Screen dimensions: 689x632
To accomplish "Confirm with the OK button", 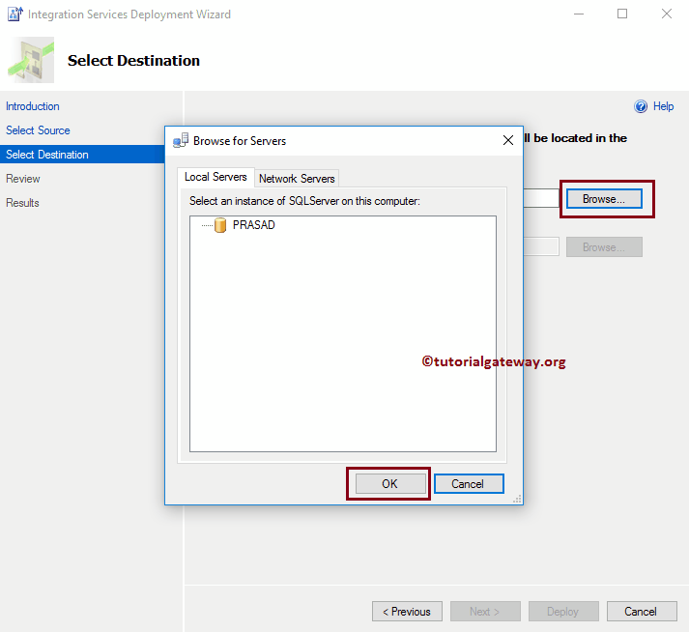I will pyautogui.click(x=389, y=484).
